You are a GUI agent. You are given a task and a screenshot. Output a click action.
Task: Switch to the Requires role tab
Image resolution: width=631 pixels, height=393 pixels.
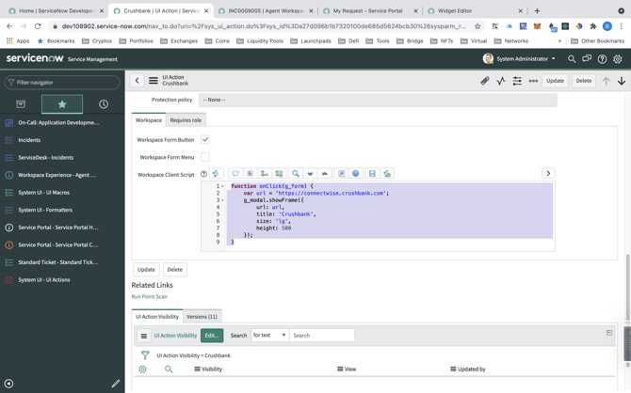point(186,120)
